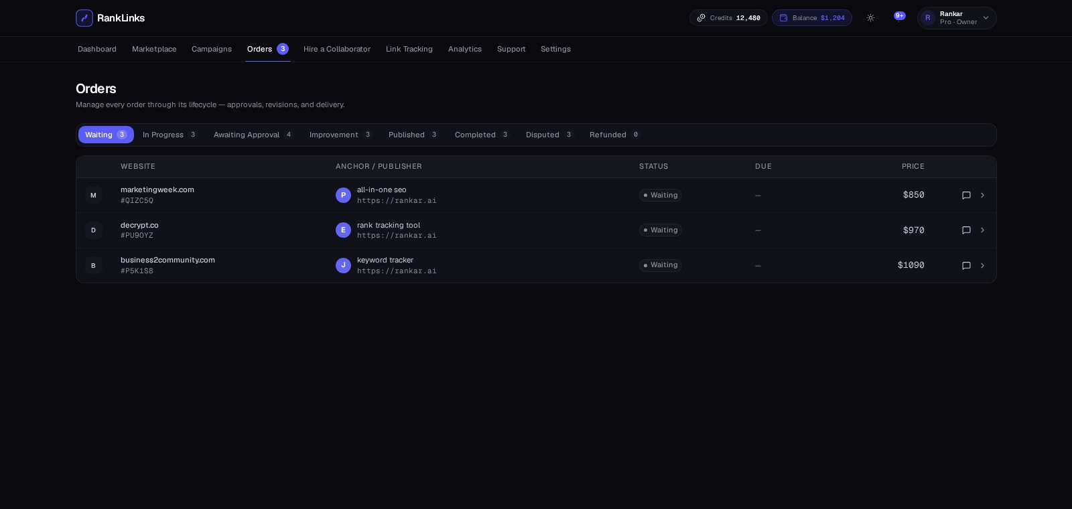Viewport: 1072px width, 509px height.
Task: Switch to the Completed tab
Action: pos(482,135)
